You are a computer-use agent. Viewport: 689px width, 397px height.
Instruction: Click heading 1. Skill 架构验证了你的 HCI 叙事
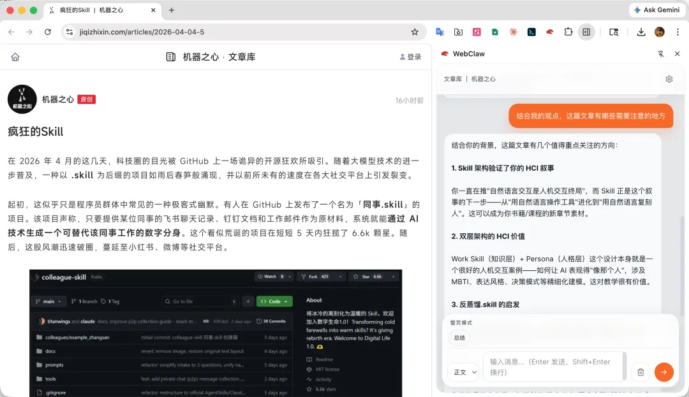pos(502,168)
